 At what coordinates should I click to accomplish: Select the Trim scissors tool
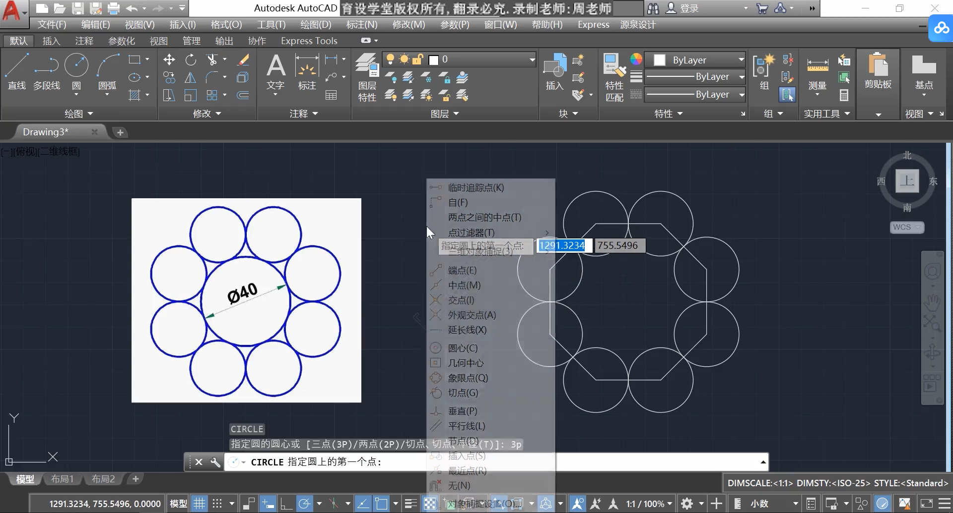click(212, 59)
